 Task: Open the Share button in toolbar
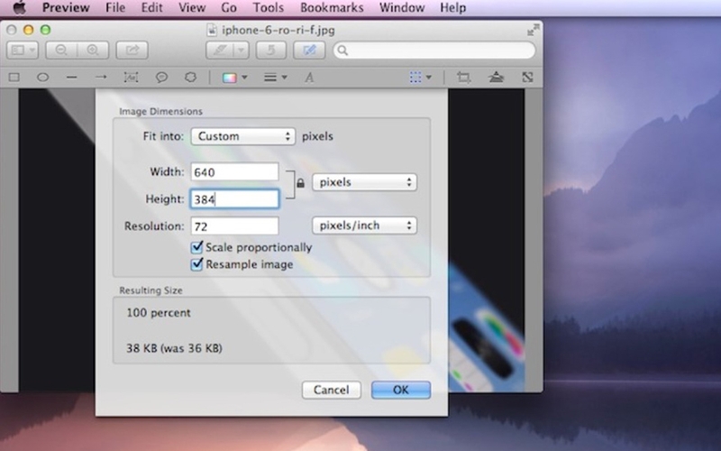pos(132,51)
